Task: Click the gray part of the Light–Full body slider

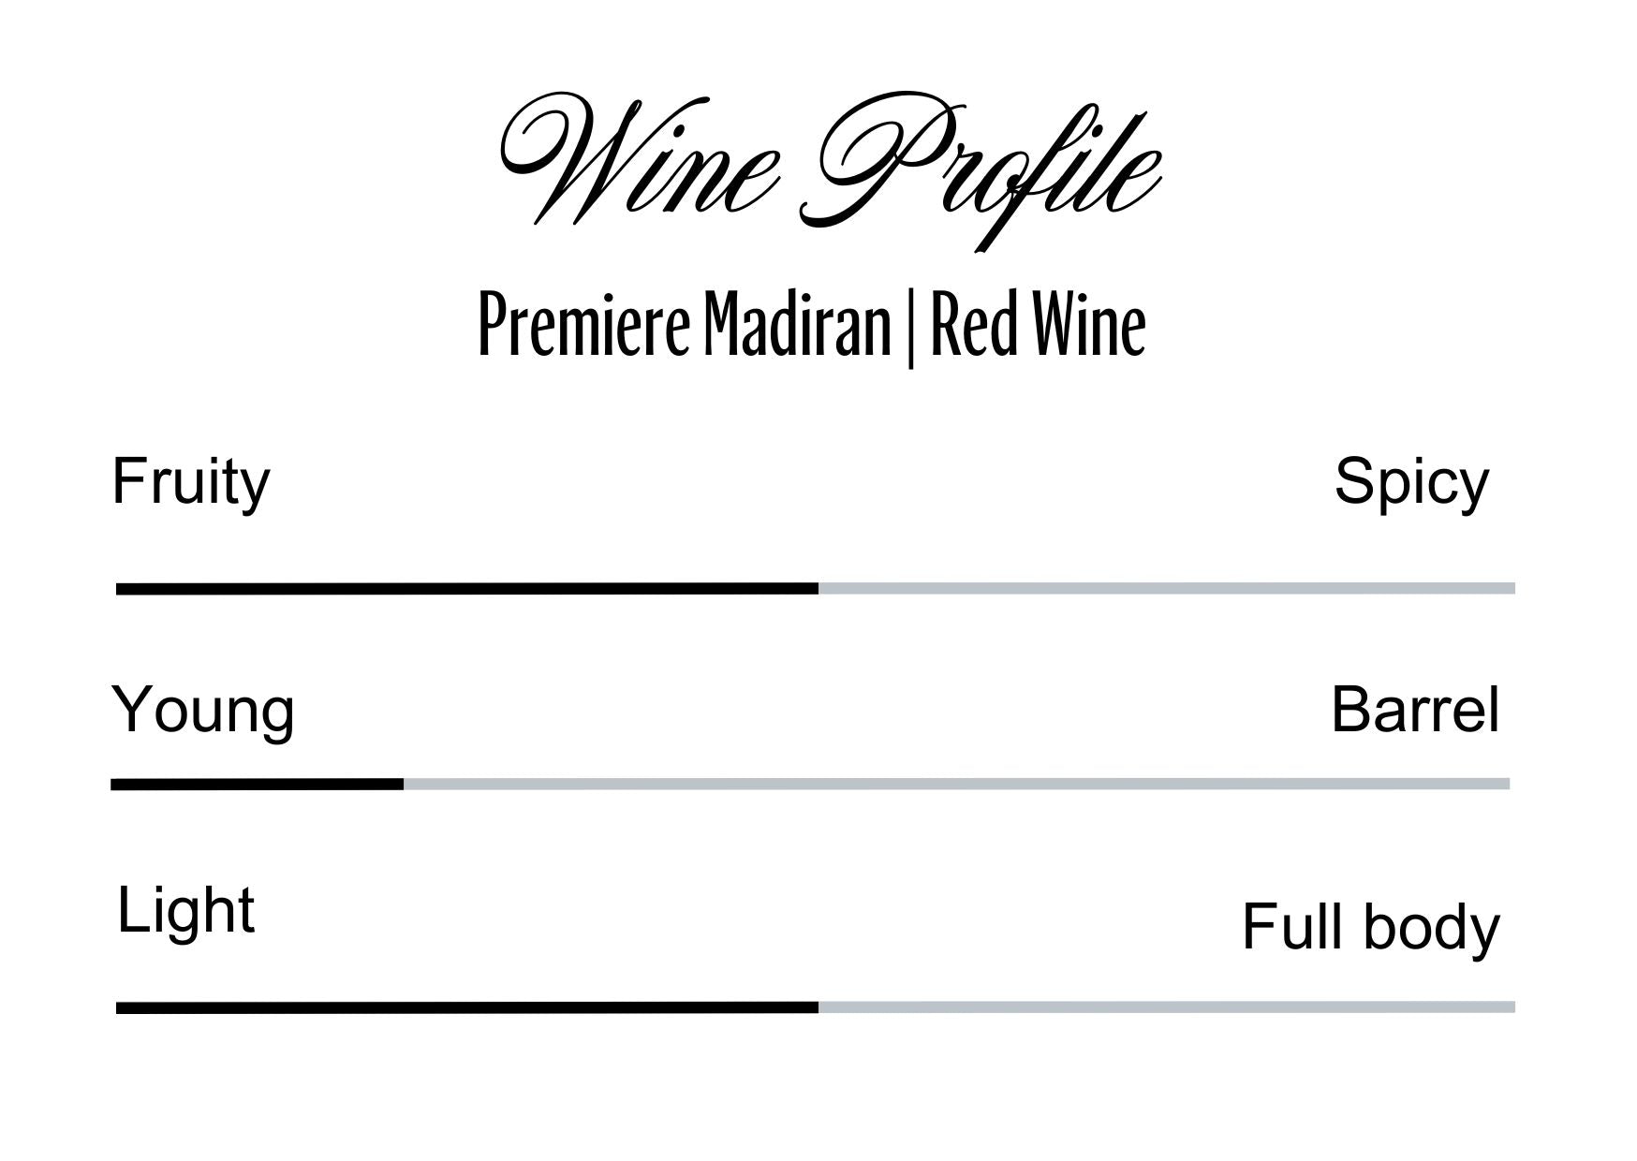Action: [x=1166, y=1007]
